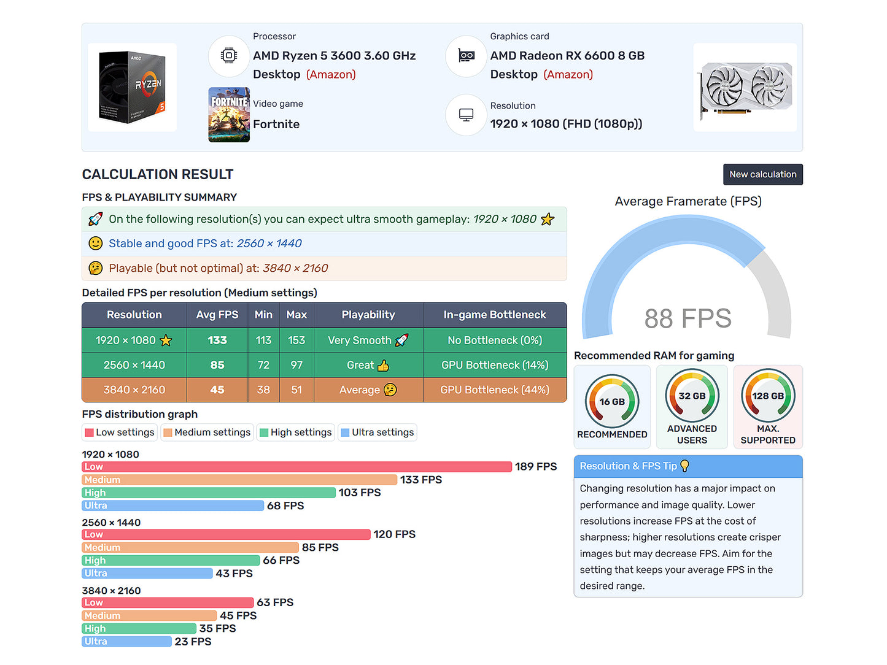This screenshot has width=887, height=665.
Task: Click the 32 GB advanced users gauge
Action: 692,396
